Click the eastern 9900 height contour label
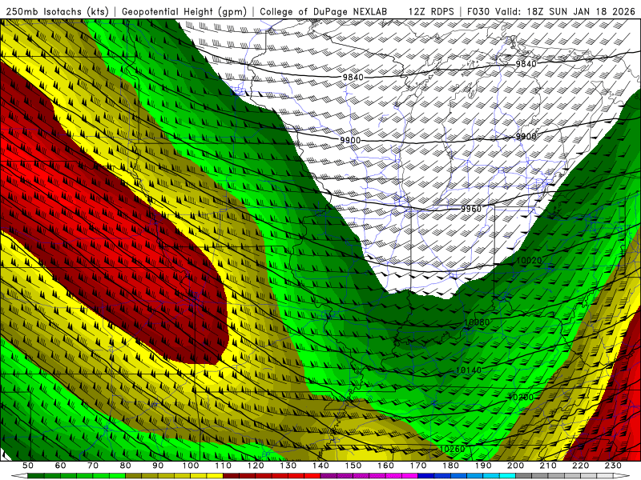641x480 pixels. pyautogui.click(x=526, y=136)
